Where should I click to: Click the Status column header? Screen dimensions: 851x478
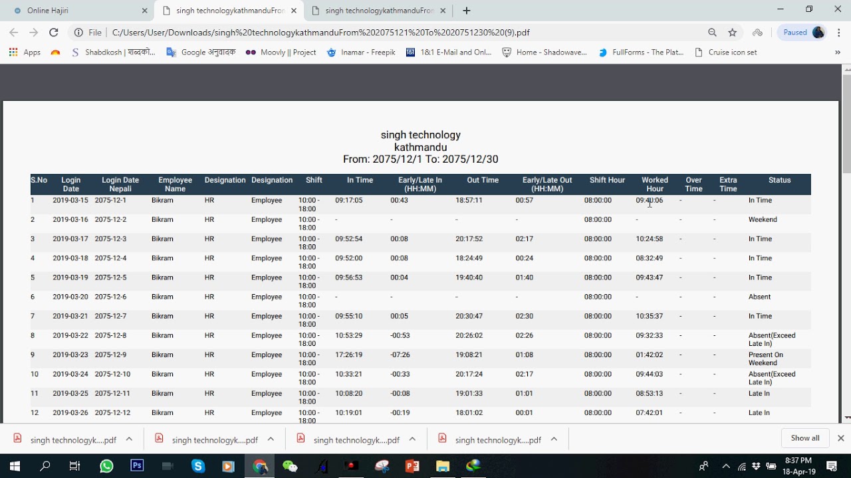pos(779,180)
